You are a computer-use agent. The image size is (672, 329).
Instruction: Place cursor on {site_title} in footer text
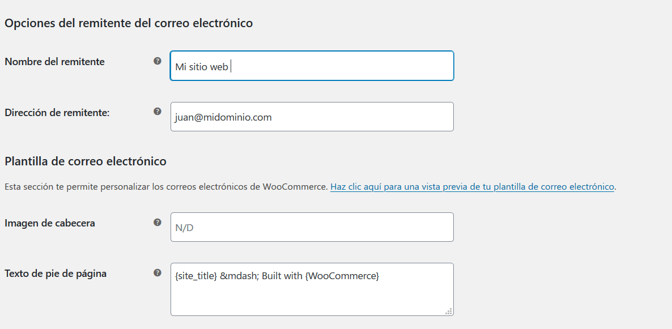click(x=196, y=276)
